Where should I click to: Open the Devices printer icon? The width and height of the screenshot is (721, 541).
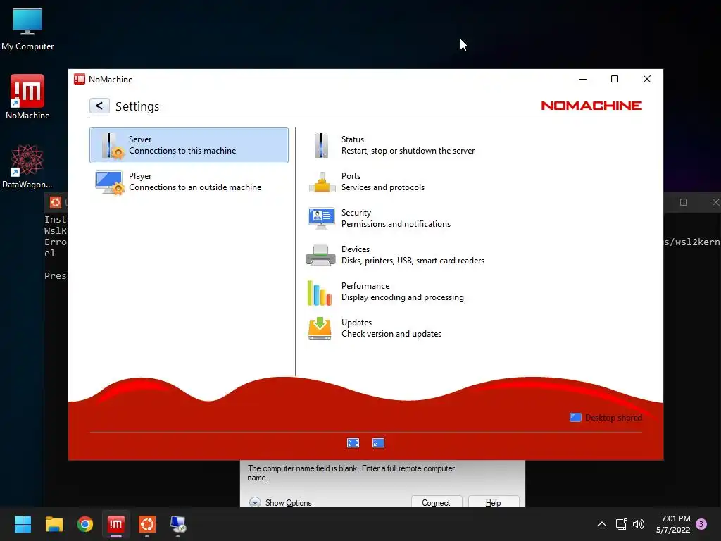pyautogui.click(x=320, y=255)
